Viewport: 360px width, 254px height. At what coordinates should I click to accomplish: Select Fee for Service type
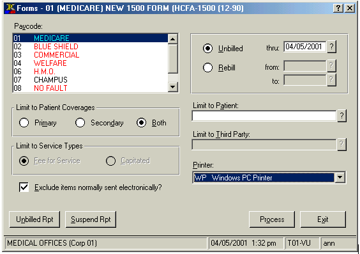[x=24, y=161]
